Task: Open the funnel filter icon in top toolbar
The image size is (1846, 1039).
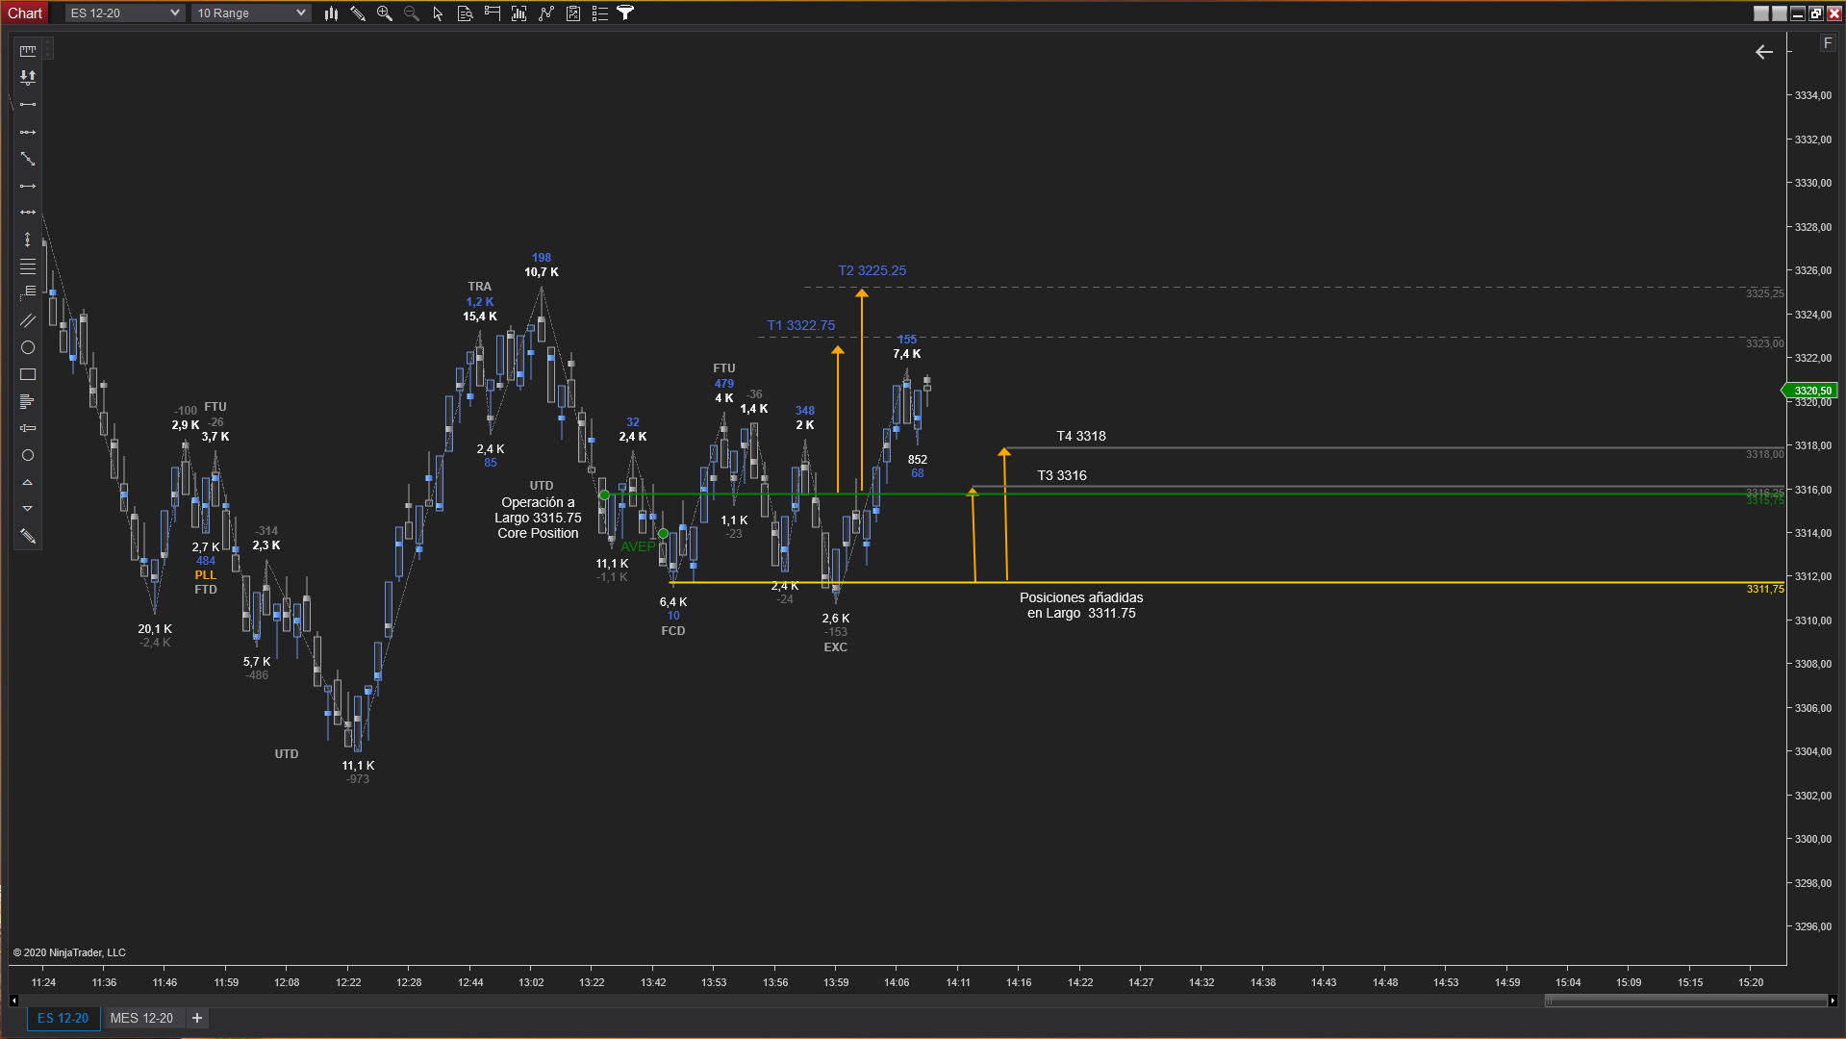Action: tap(625, 13)
